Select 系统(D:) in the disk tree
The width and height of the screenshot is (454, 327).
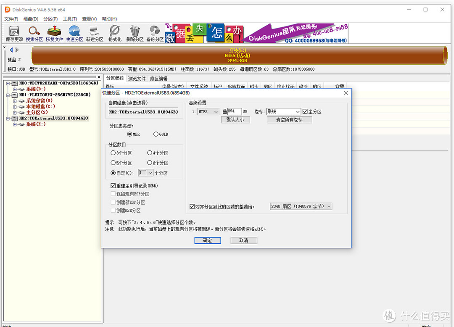coord(36,89)
